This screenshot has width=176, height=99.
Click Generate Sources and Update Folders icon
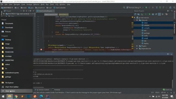coord(139,14)
